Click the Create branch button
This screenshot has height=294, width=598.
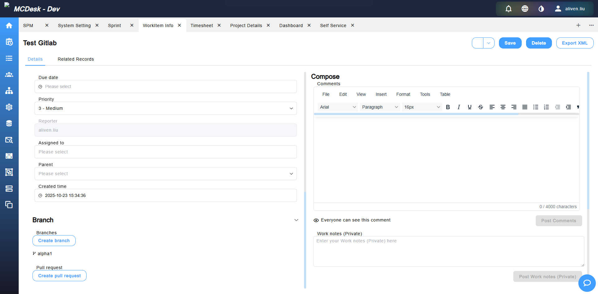[54, 240]
